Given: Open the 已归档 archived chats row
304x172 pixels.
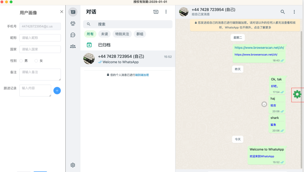Looking at the screenshot, I should coord(128,45).
